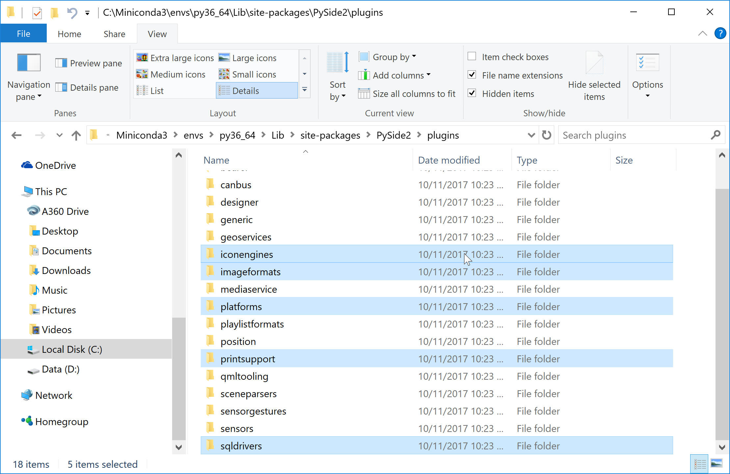Click the navigation pane scrollbar up arrow
Screen dimensions: 730x474
pos(179,155)
